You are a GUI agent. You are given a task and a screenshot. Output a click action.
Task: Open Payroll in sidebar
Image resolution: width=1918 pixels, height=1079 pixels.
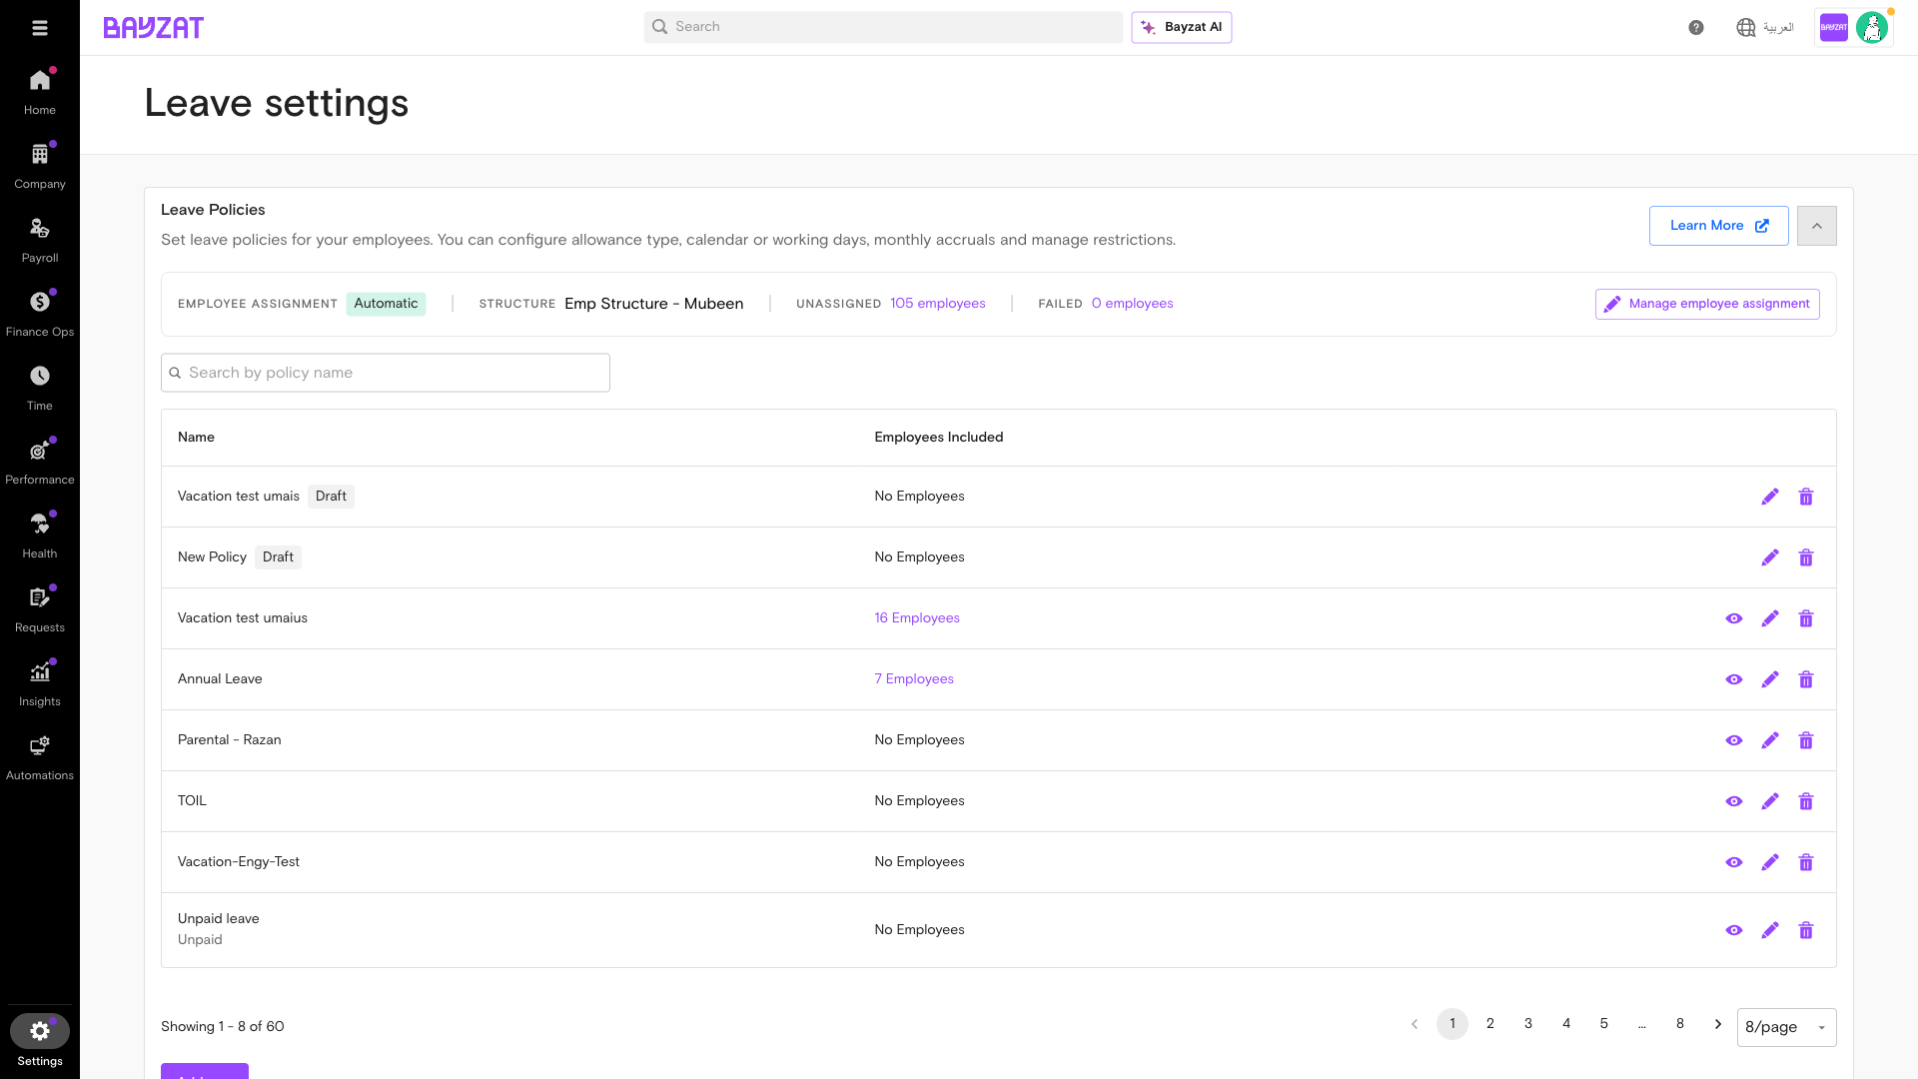40,240
